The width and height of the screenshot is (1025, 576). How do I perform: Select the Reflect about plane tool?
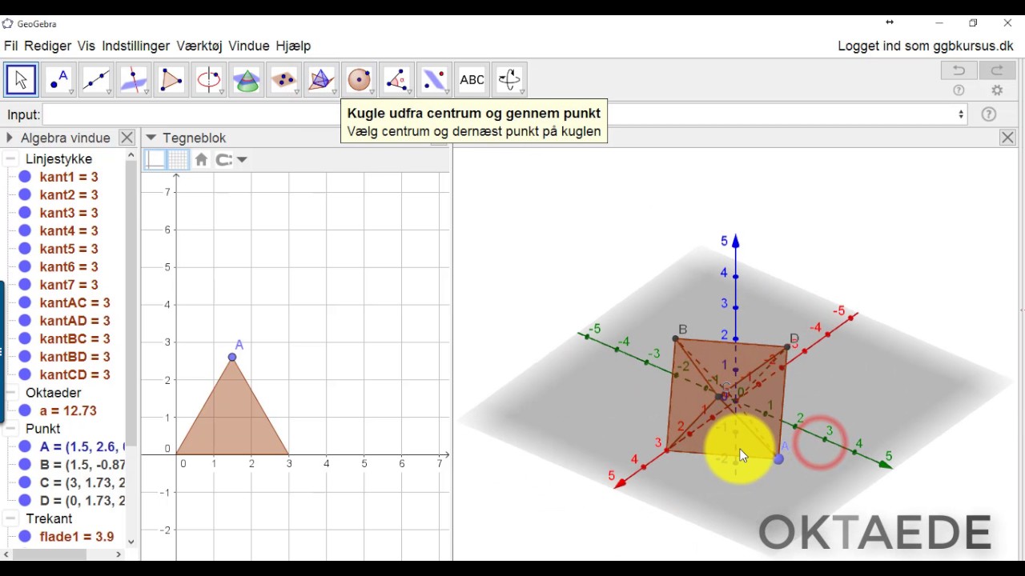pos(435,80)
